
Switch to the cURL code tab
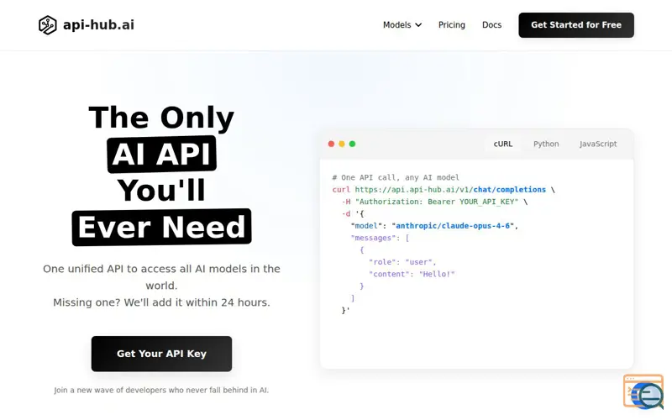click(x=502, y=144)
